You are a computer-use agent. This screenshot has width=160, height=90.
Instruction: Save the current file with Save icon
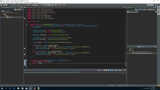point(4,5)
